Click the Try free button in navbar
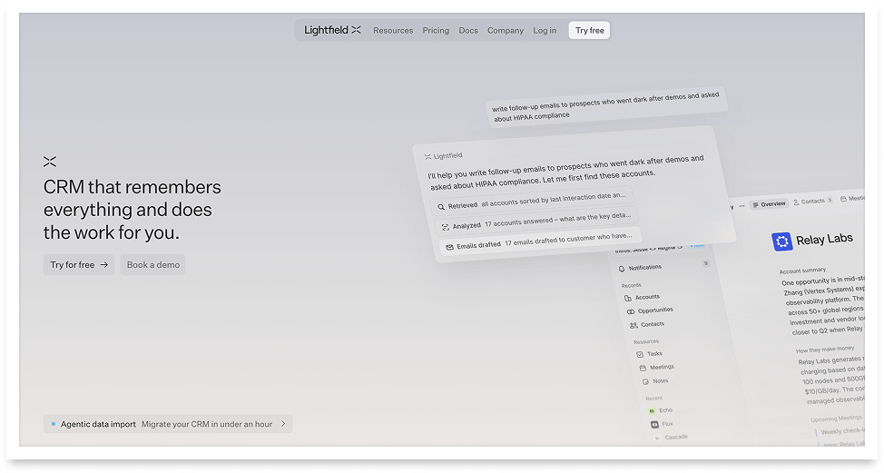 tap(589, 31)
